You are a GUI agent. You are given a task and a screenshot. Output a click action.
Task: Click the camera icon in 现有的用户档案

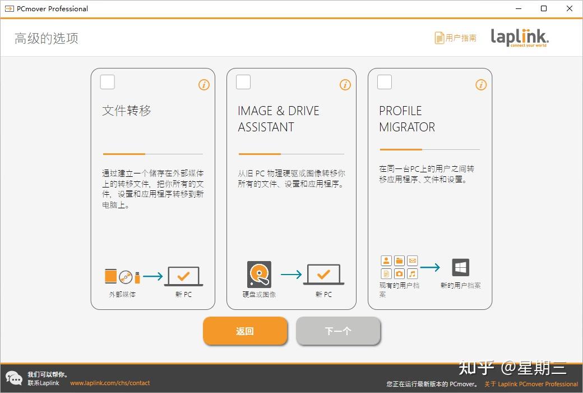(399, 274)
